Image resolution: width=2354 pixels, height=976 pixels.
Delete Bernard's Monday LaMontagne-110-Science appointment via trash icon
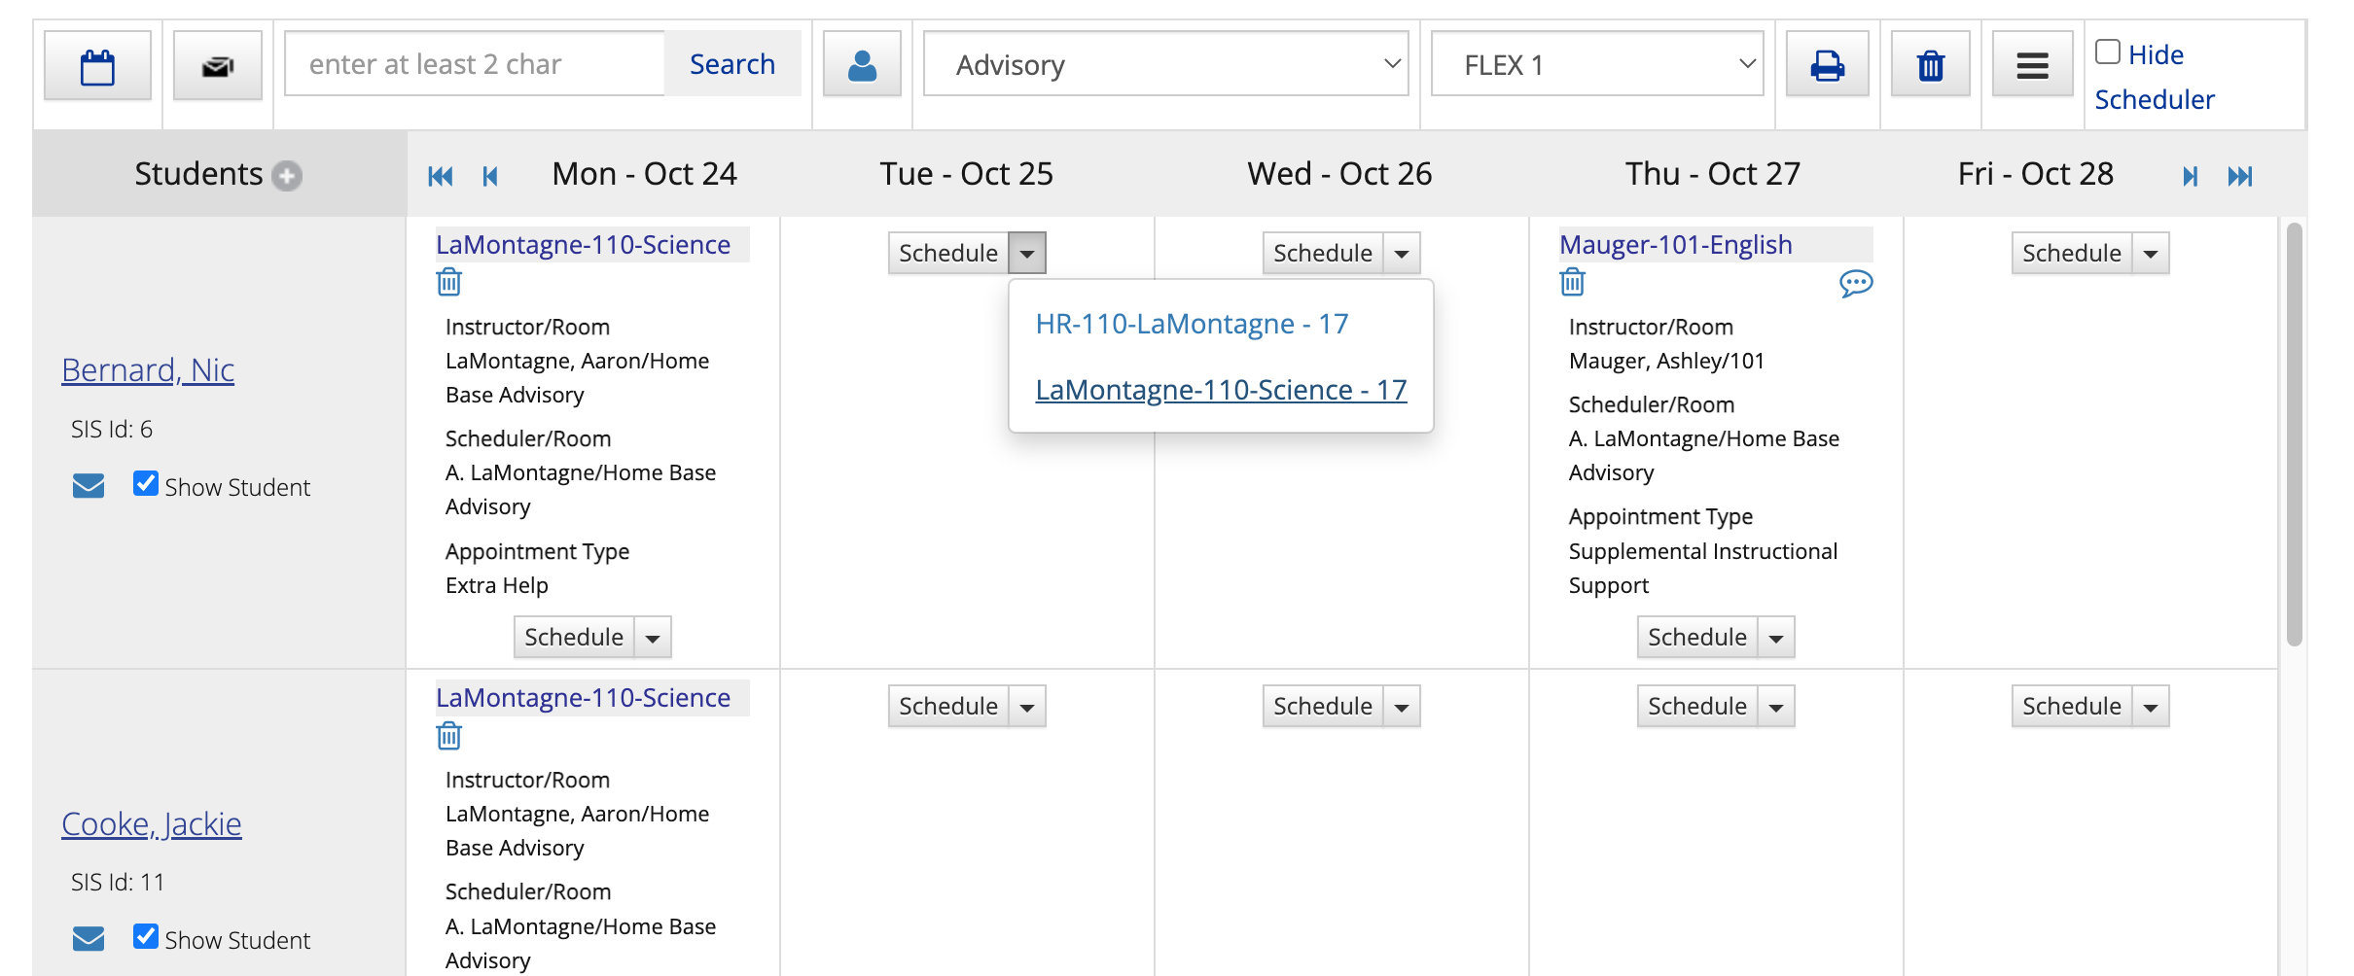pyautogui.click(x=448, y=282)
